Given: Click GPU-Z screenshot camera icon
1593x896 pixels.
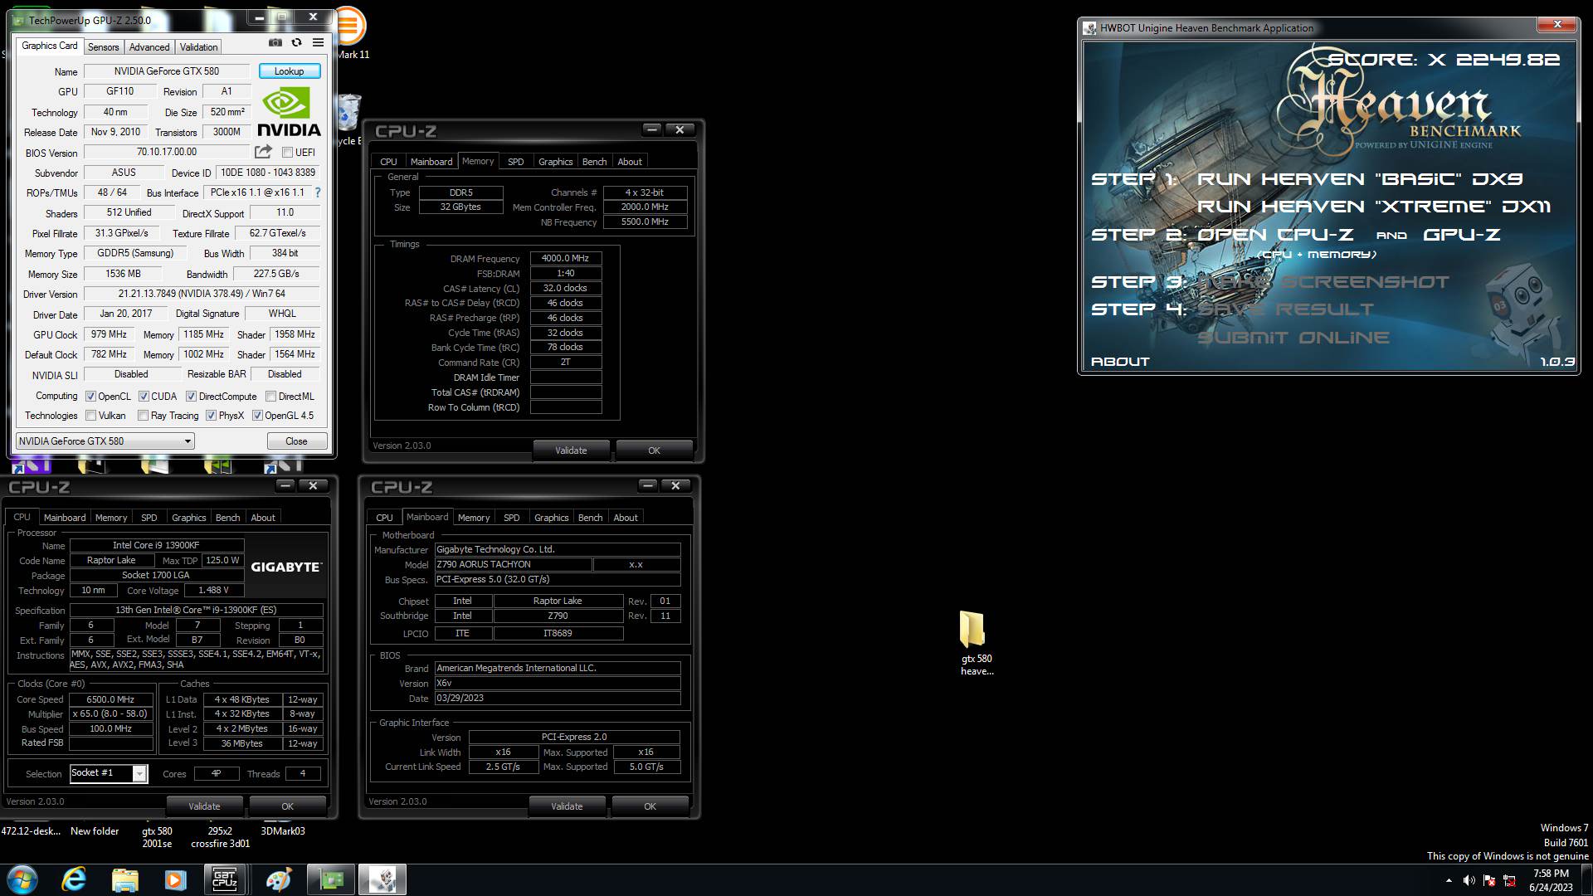Looking at the screenshot, I should [x=275, y=43].
